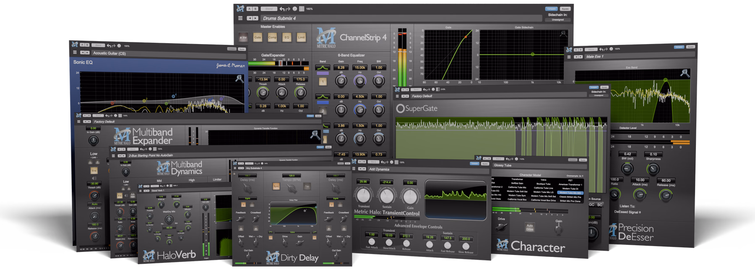
Task: Click the undo arrow in ChannelStrip 4
Action: tap(282, 9)
